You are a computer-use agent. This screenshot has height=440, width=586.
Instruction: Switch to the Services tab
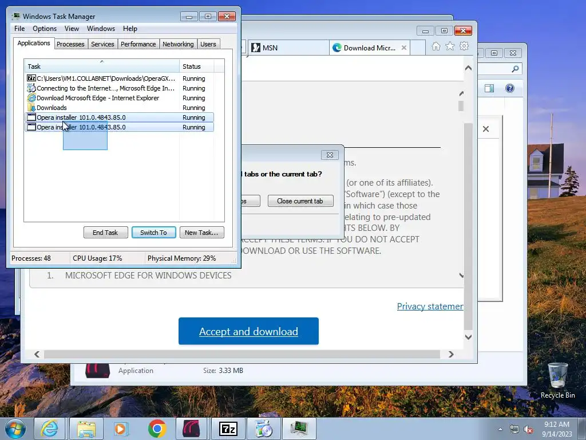coord(102,44)
